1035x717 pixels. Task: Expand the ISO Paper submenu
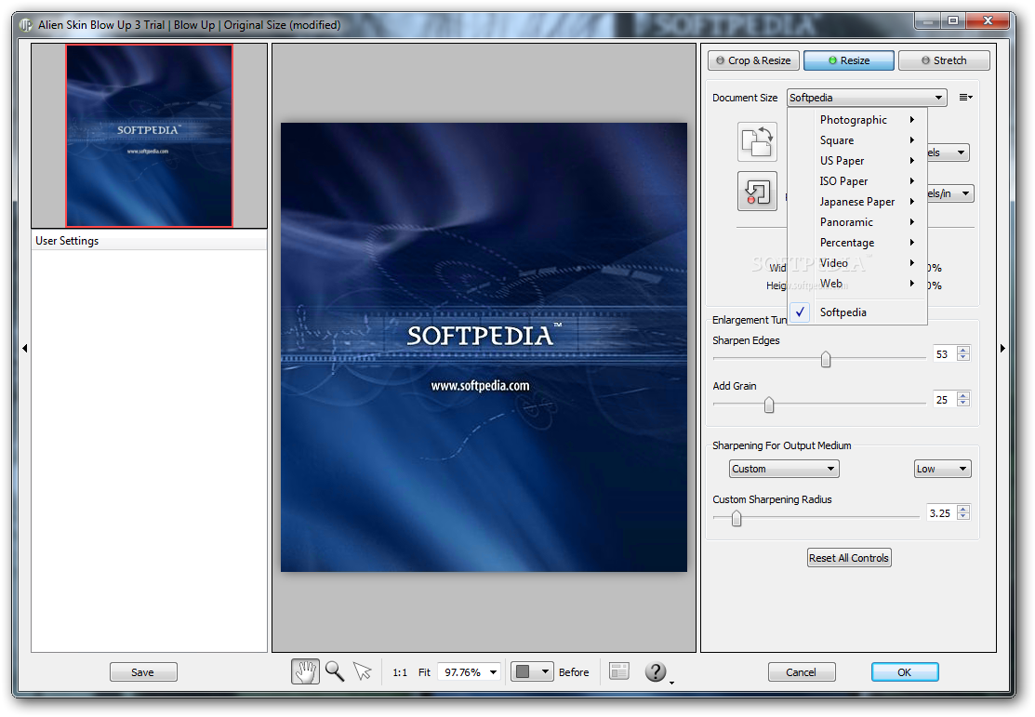pyautogui.click(x=857, y=181)
